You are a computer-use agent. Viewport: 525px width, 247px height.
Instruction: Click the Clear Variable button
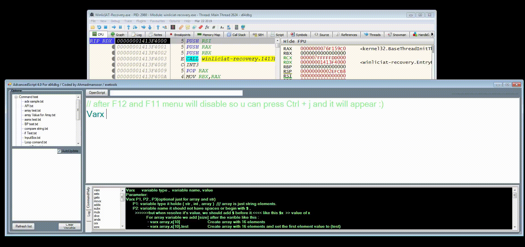click(x=69, y=226)
